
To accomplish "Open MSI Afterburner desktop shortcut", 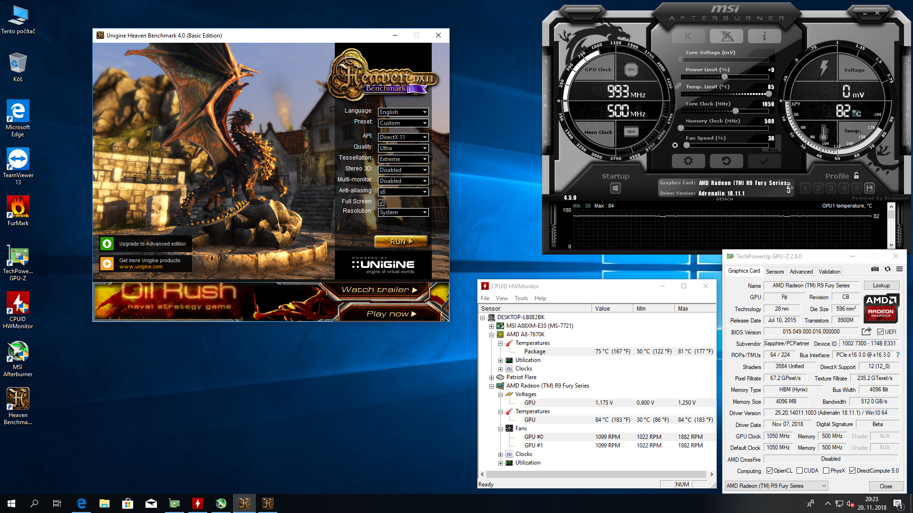I will pos(18,359).
